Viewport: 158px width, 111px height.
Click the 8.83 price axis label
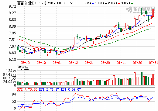pos(12,20)
